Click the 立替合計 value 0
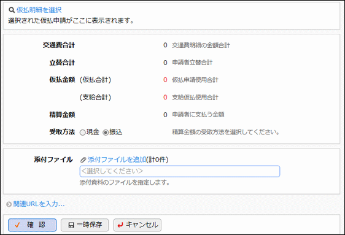This screenshot has width=345, height=235. (165, 63)
